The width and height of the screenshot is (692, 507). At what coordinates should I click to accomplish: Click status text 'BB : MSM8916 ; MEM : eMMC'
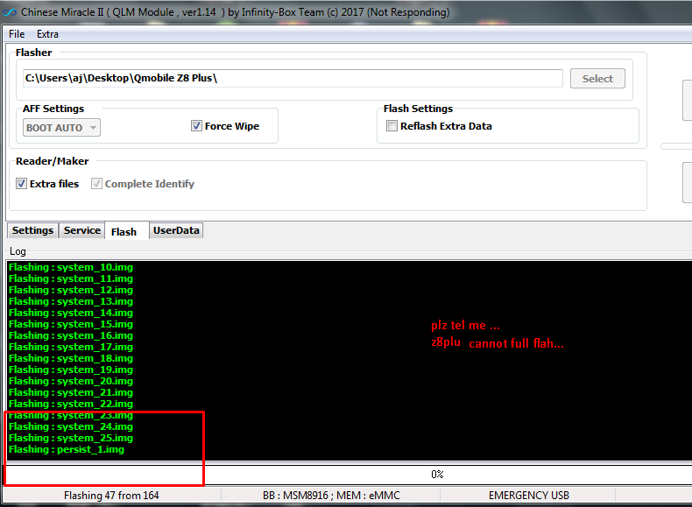[x=331, y=496]
